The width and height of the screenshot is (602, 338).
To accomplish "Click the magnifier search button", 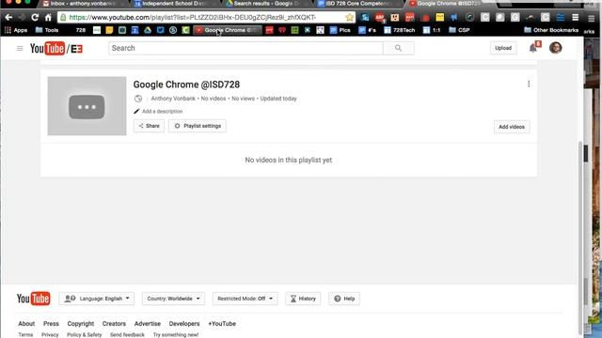I will click(x=399, y=48).
